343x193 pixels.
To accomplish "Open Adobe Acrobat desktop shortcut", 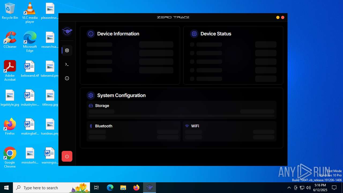I will (10, 71).
